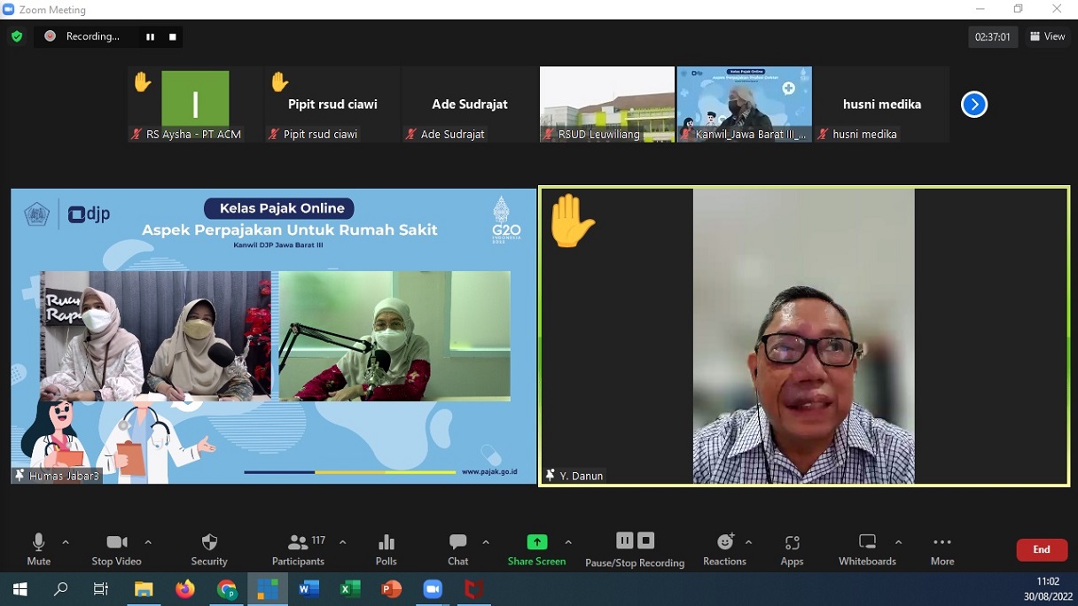Click the green encryption shield icon
This screenshot has height=606, width=1078.
click(17, 36)
